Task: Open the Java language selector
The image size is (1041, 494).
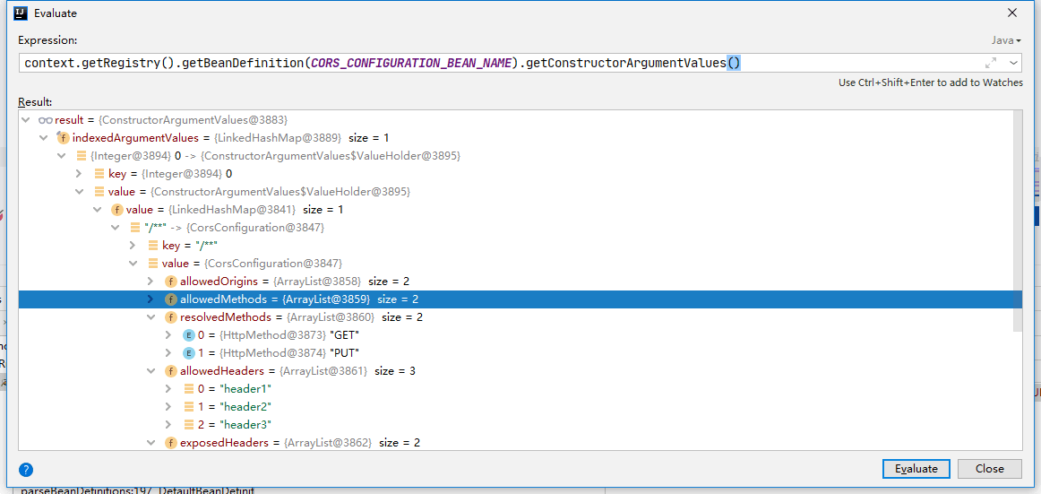Action: pos(1006,40)
